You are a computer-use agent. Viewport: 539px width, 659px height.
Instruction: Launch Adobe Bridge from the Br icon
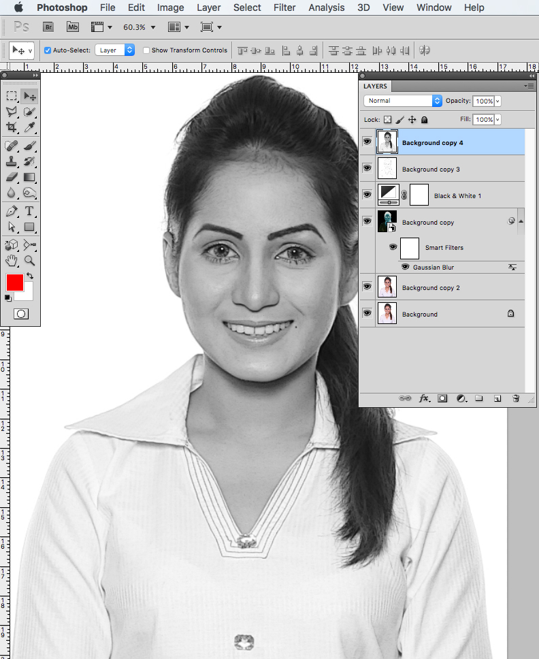point(48,27)
